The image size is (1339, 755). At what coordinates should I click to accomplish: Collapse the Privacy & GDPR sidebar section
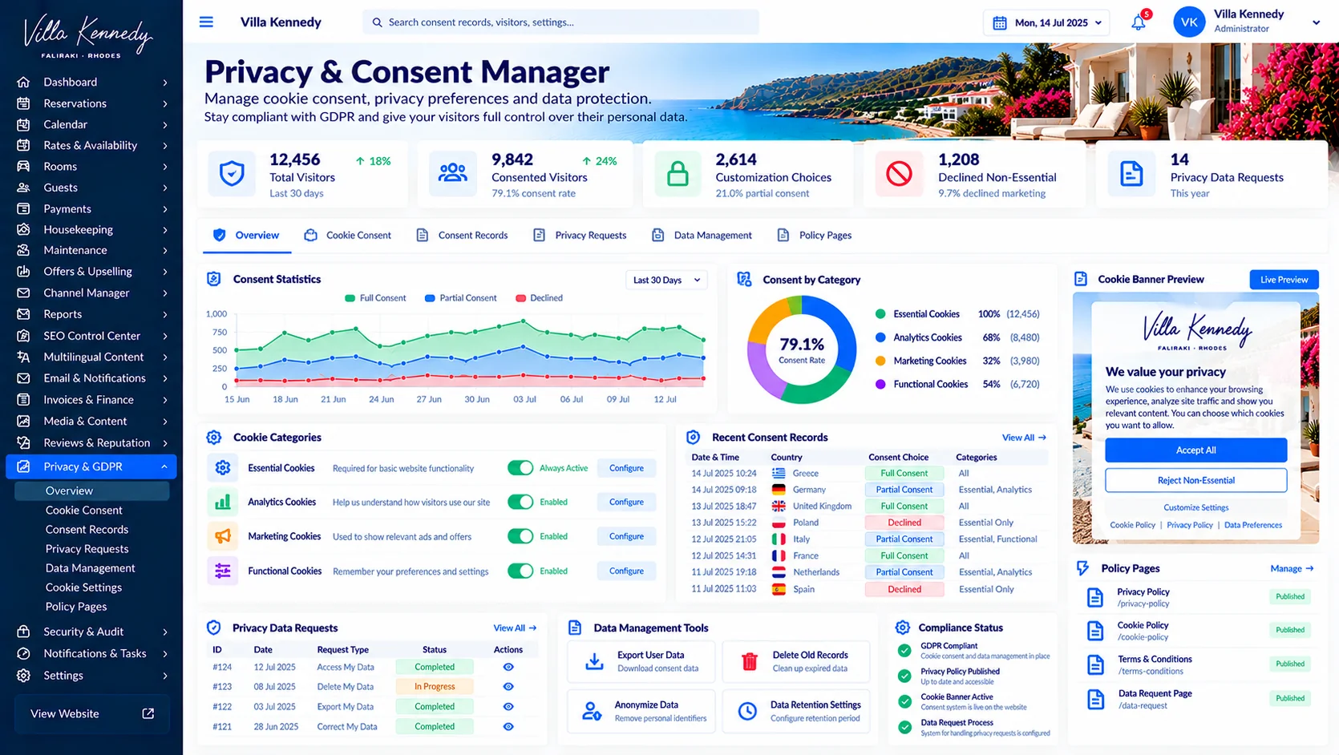pyautogui.click(x=164, y=466)
